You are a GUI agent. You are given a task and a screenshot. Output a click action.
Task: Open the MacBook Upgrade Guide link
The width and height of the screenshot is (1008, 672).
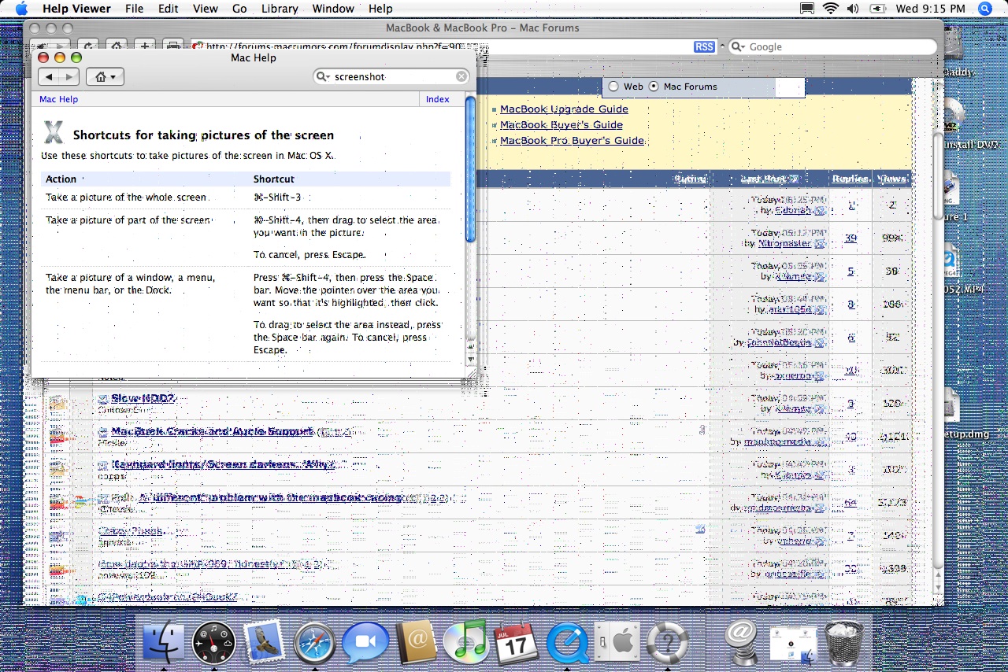click(564, 109)
